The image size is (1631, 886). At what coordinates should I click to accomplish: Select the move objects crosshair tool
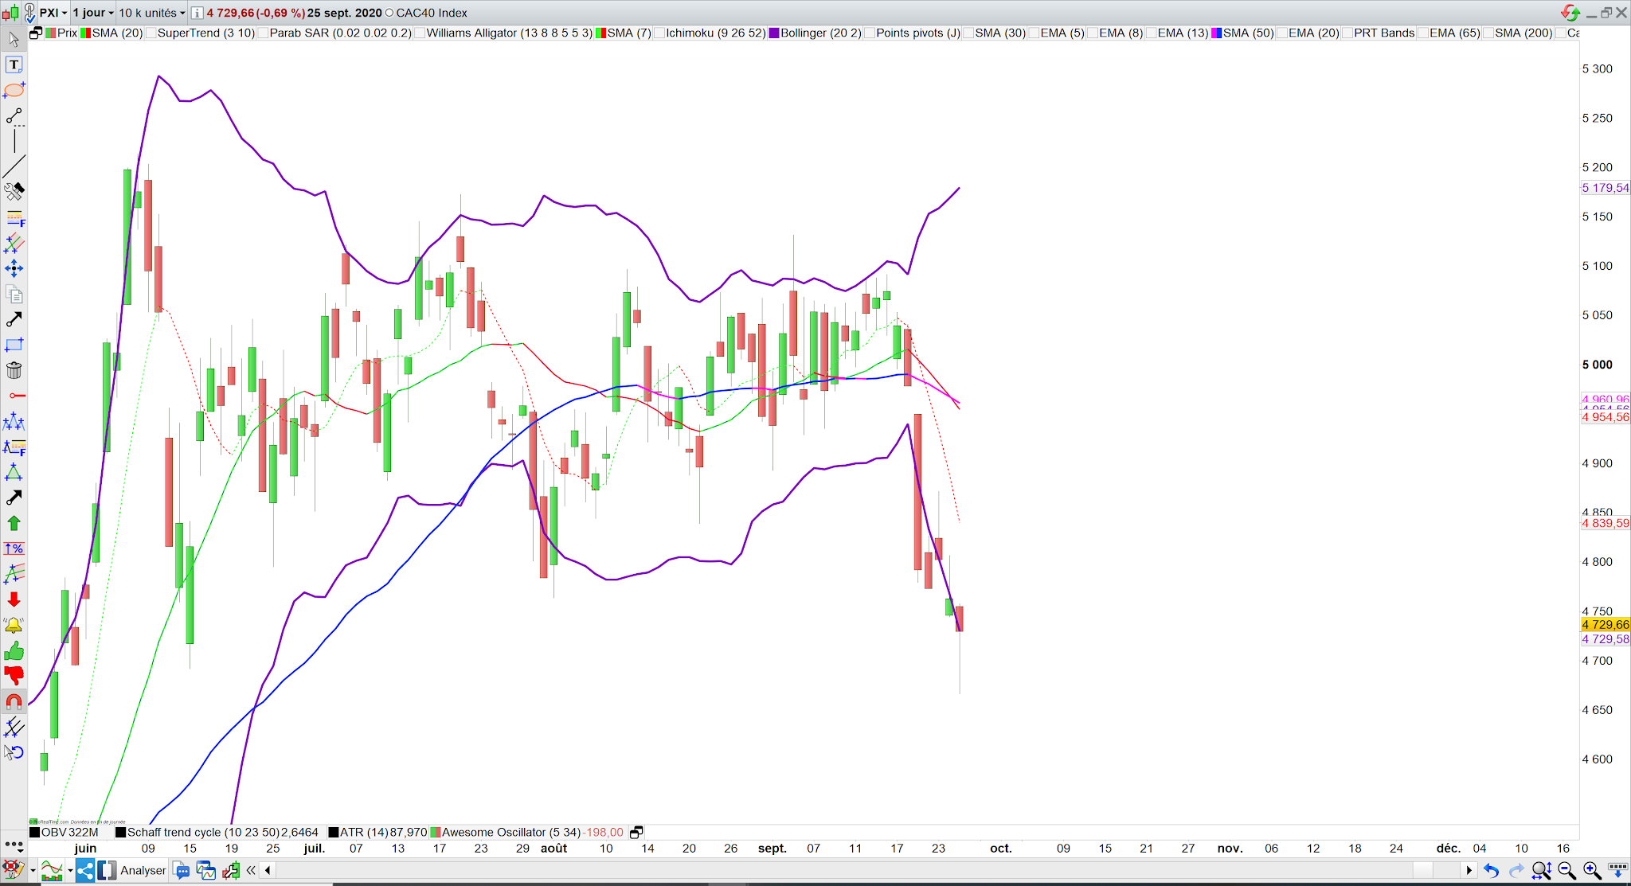14,268
